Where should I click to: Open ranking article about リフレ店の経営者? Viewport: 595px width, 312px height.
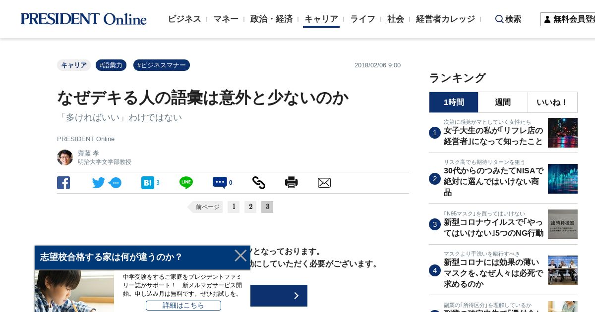[x=493, y=136]
